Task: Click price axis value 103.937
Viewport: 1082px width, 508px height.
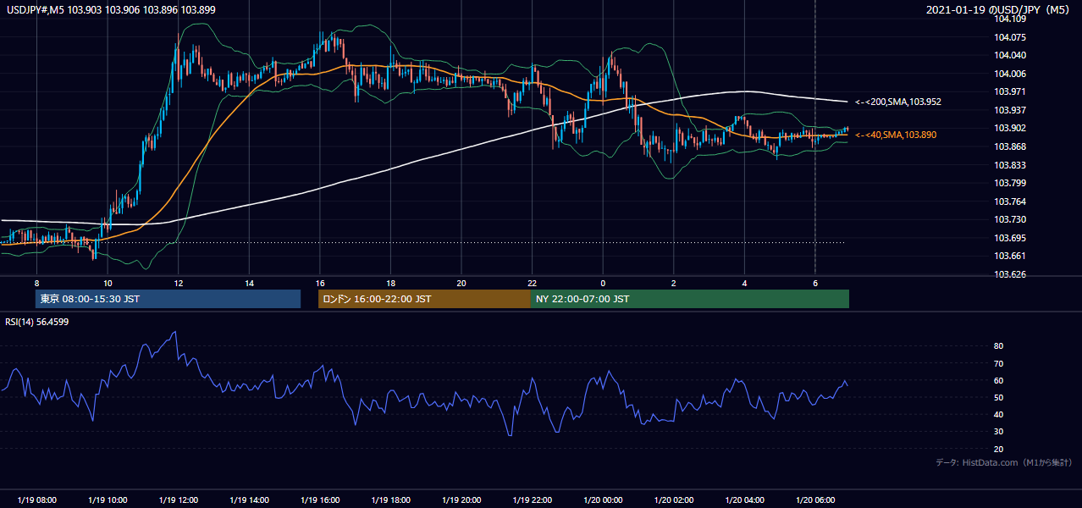Action: 1012,110
